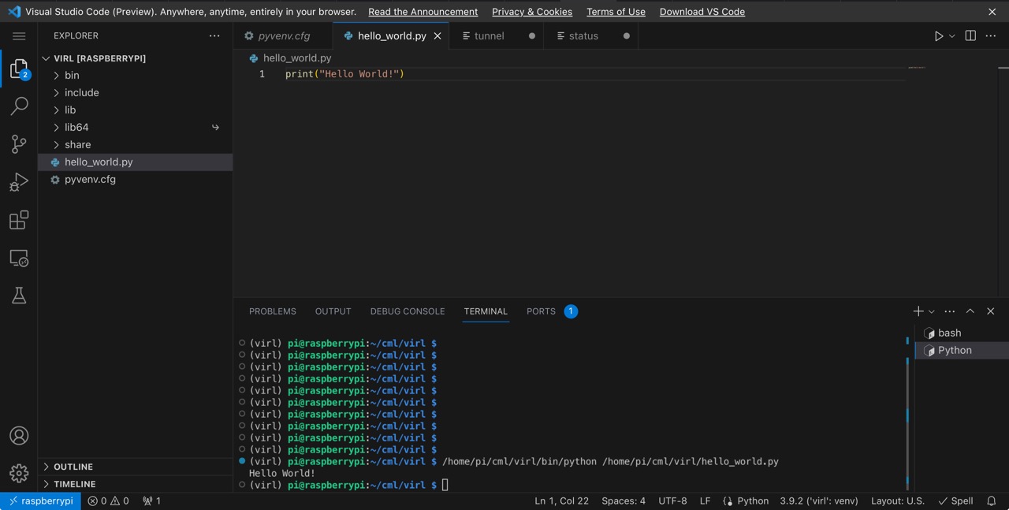
Task: Select the Terminal panel tab
Action: (486, 311)
